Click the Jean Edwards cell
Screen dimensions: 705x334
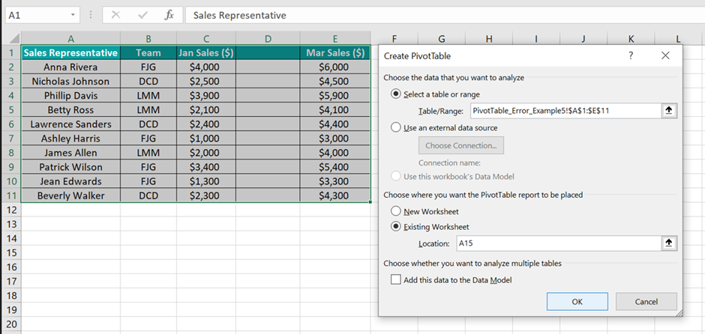(x=70, y=181)
